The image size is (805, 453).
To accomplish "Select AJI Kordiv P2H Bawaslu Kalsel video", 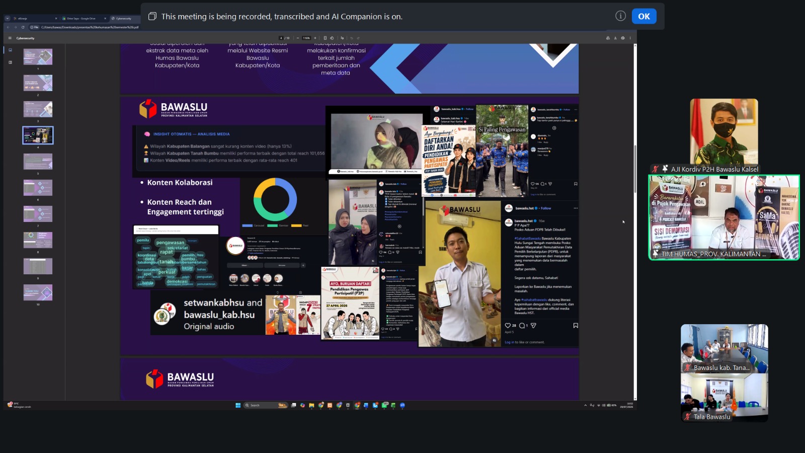I will pos(724,136).
